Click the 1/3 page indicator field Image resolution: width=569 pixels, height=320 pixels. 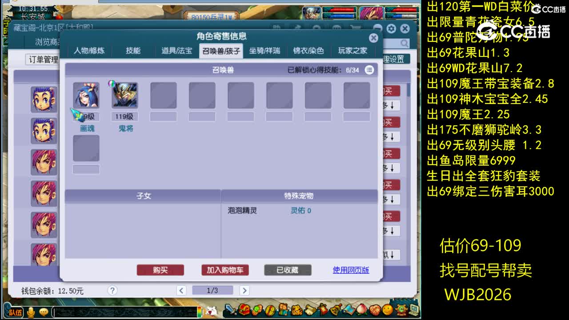[x=212, y=291]
